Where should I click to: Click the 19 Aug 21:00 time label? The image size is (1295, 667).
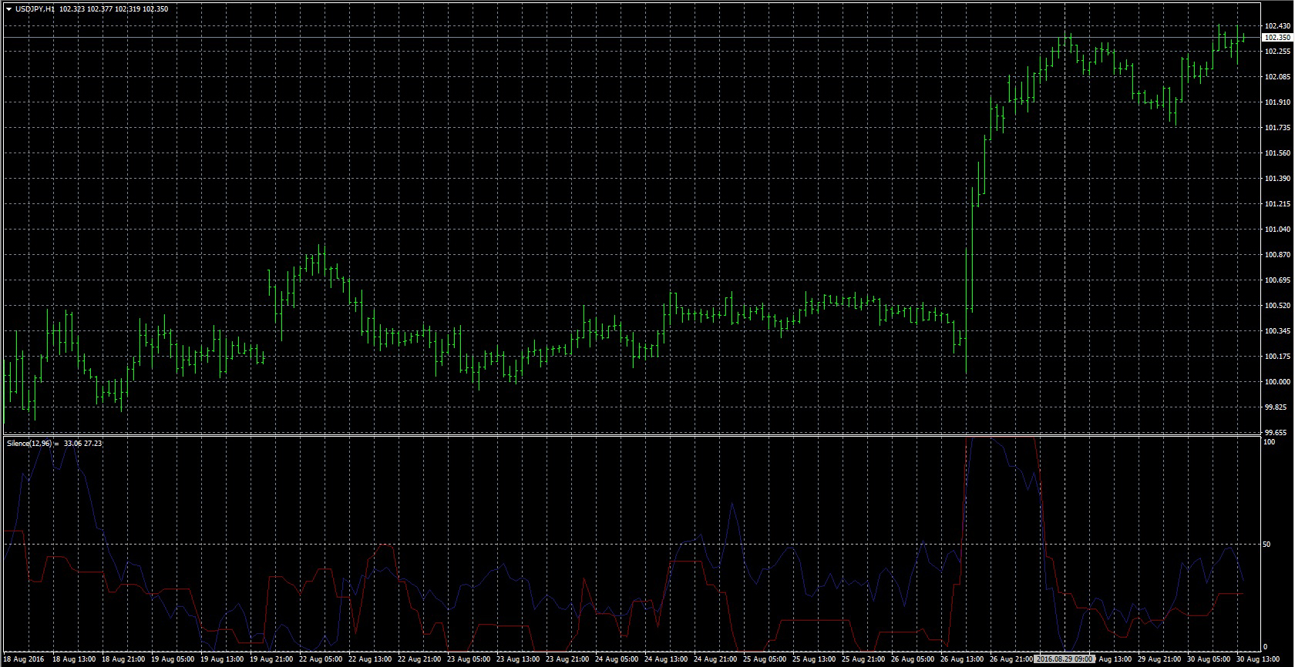coord(271,659)
